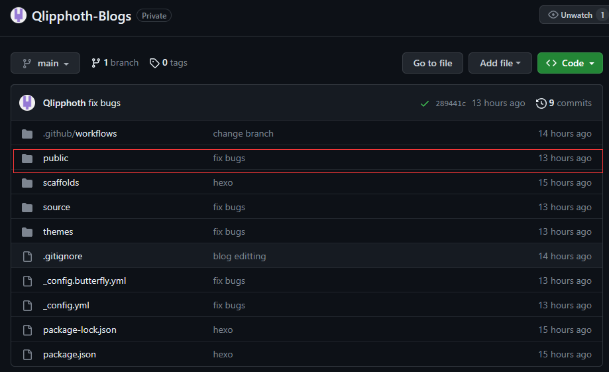This screenshot has height=372, width=609.
Task: Click '15 hours ago' in the package.json row
Action: coord(565,354)
